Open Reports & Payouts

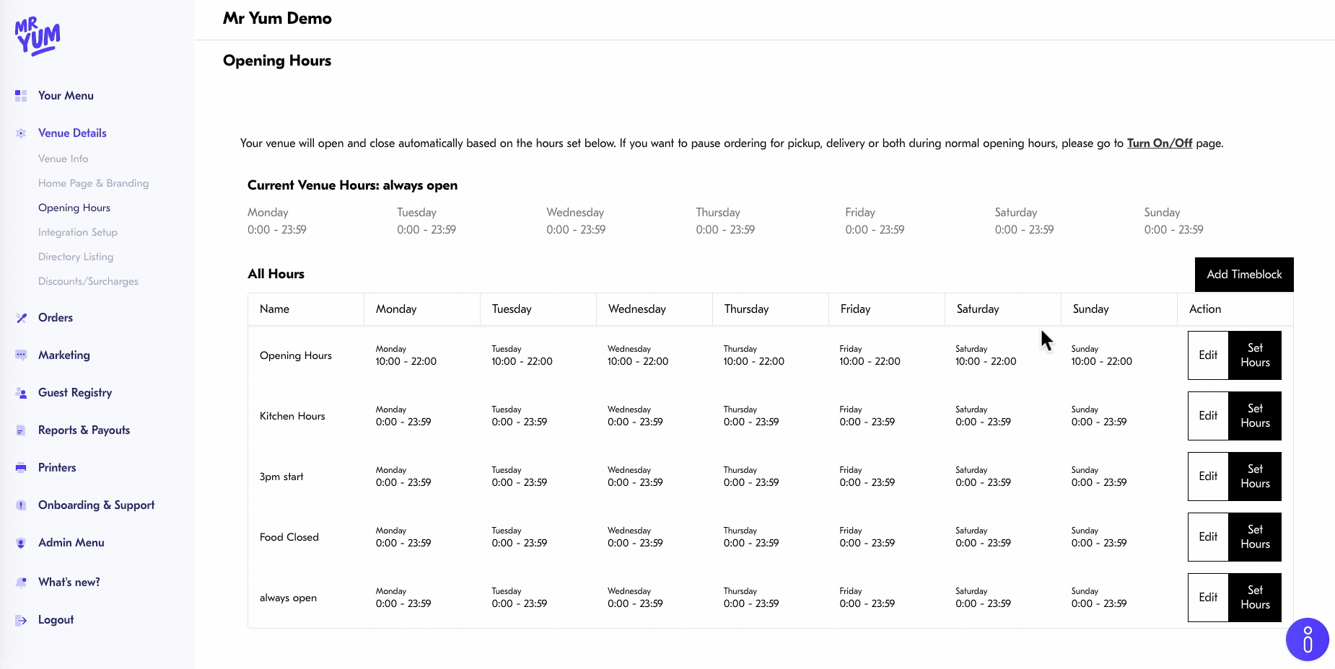coord(84,430)
